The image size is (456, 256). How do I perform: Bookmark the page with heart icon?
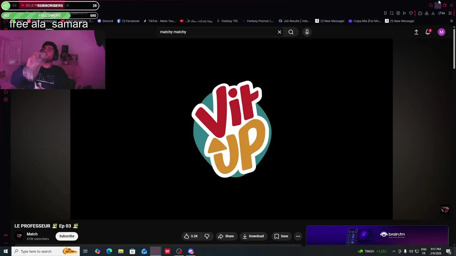tap(411, 13)
